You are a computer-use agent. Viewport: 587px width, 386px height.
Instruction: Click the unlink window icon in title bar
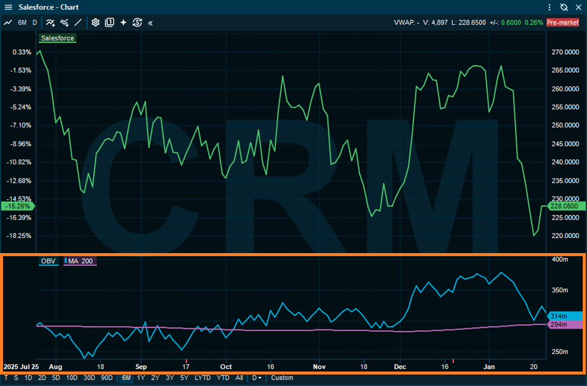(564, 7)
